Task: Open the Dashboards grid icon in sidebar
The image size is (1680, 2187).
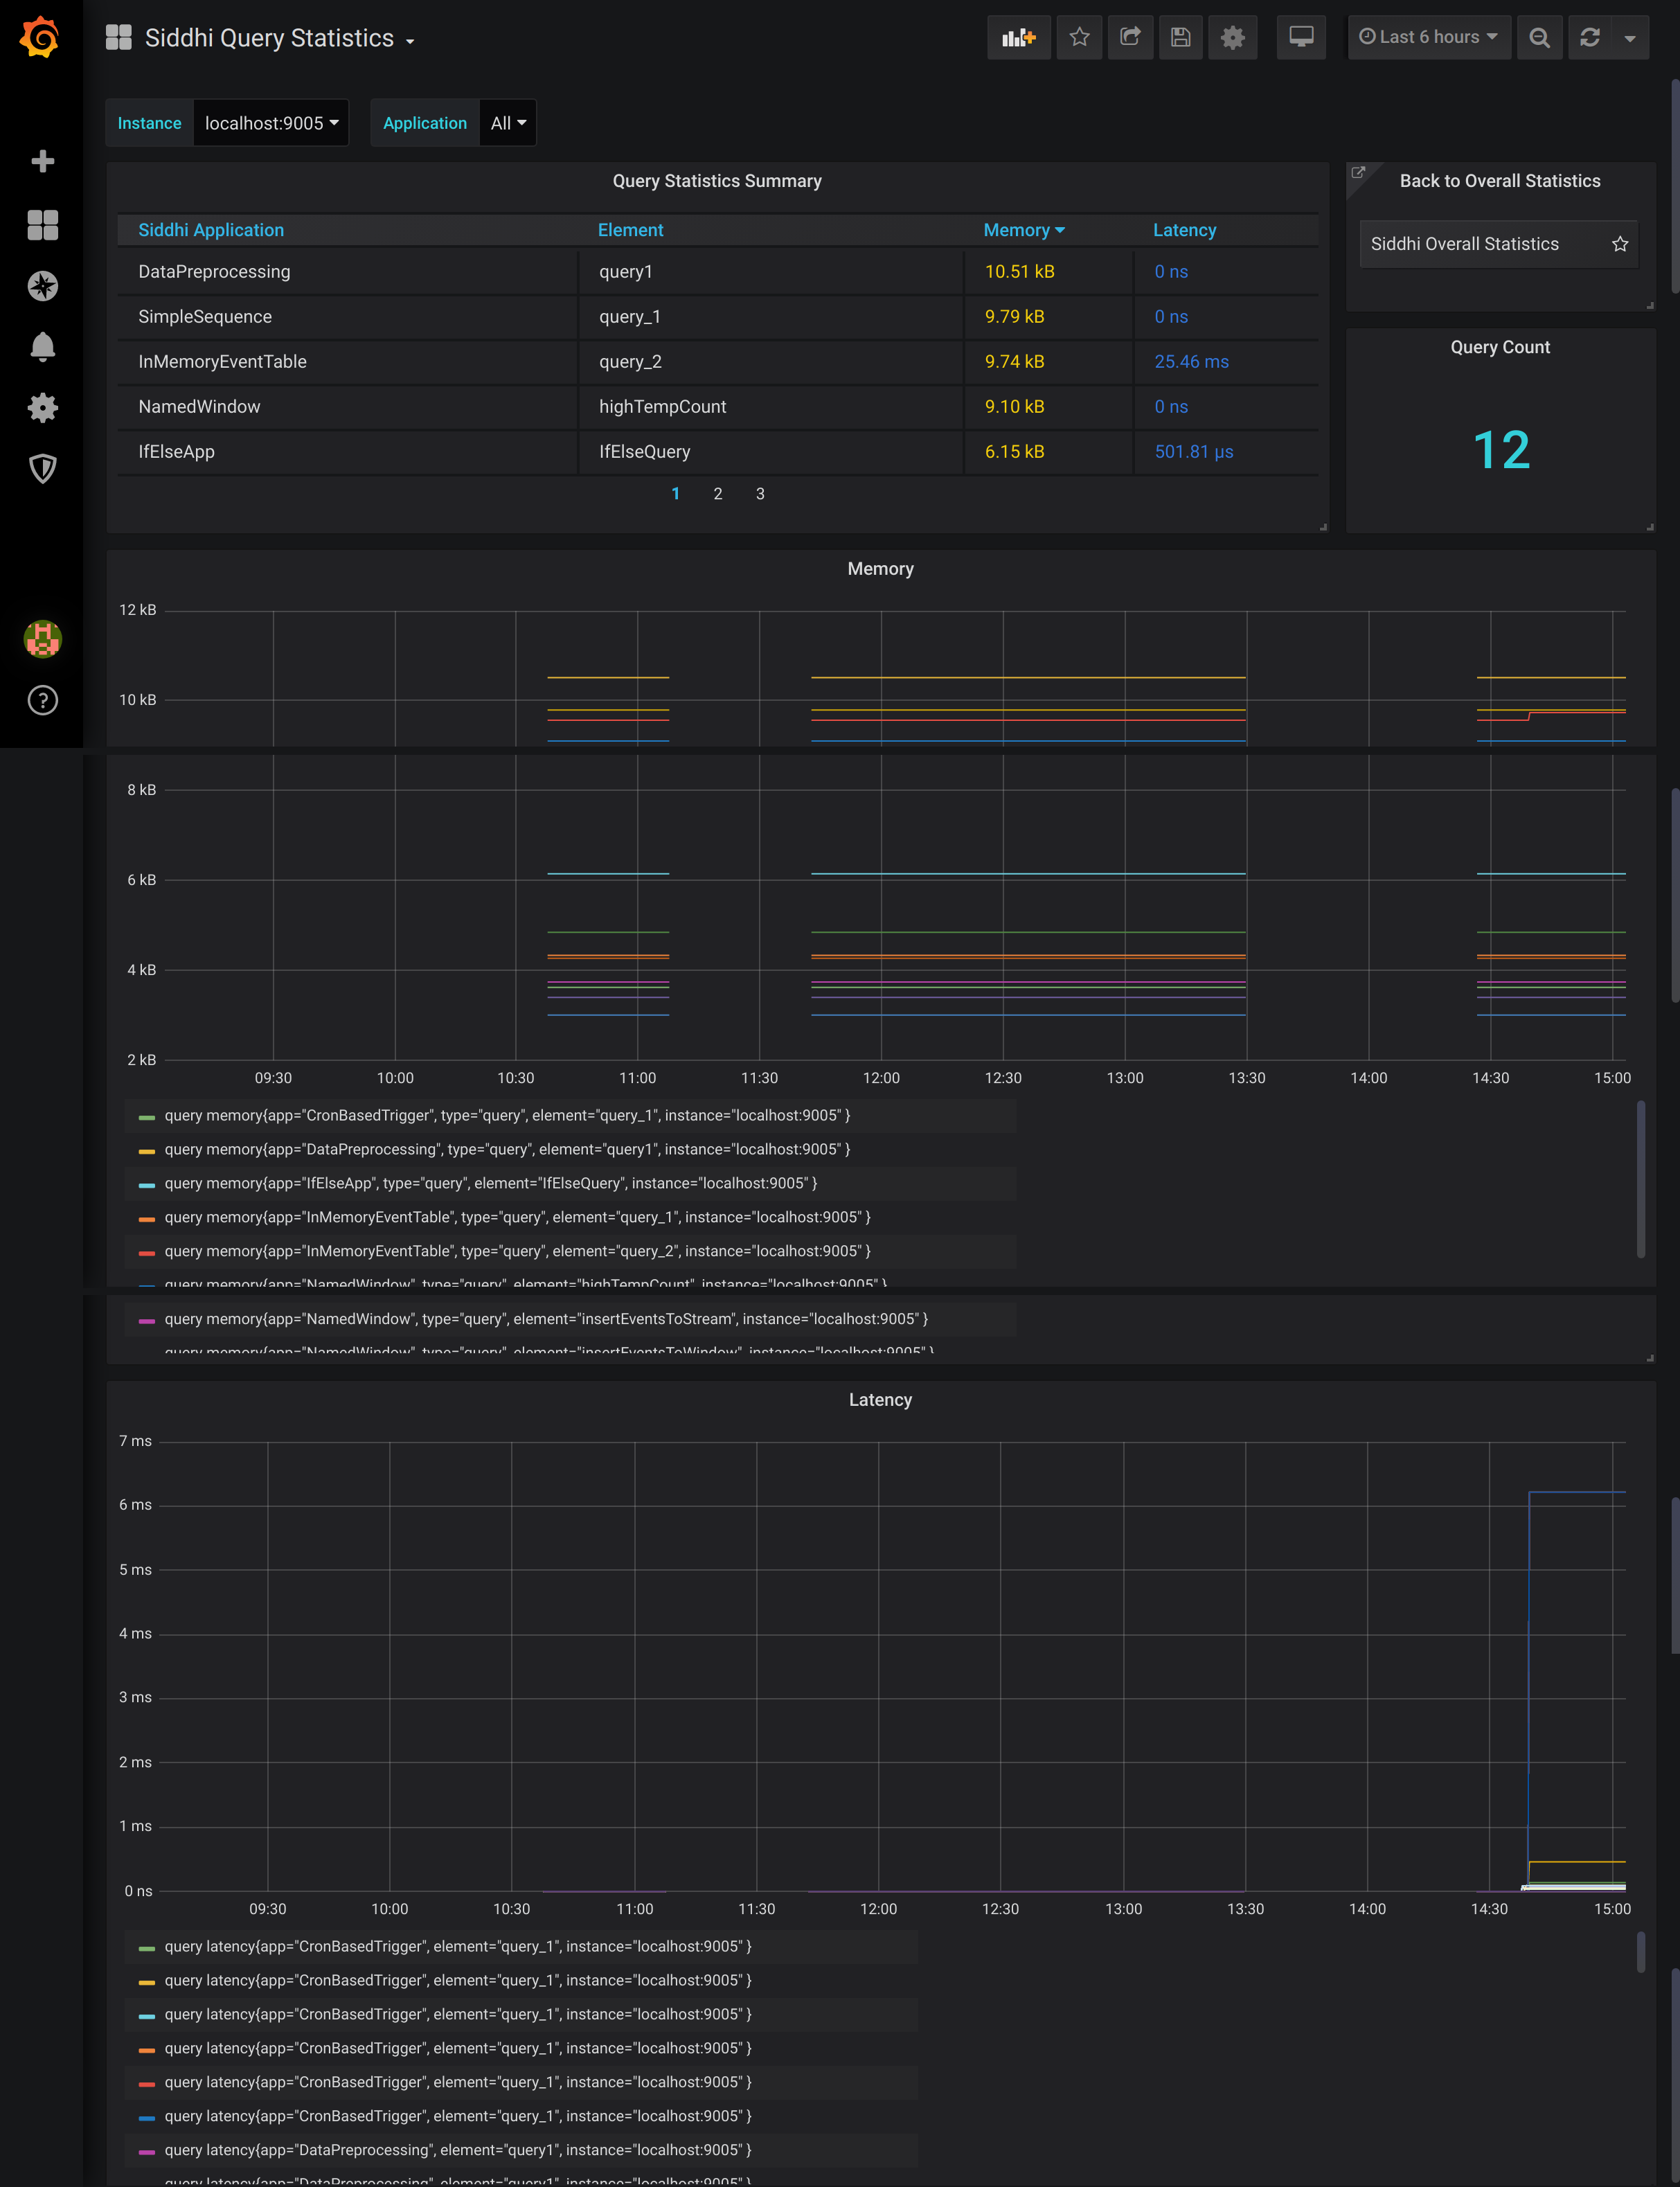Action: coord(42,225)
